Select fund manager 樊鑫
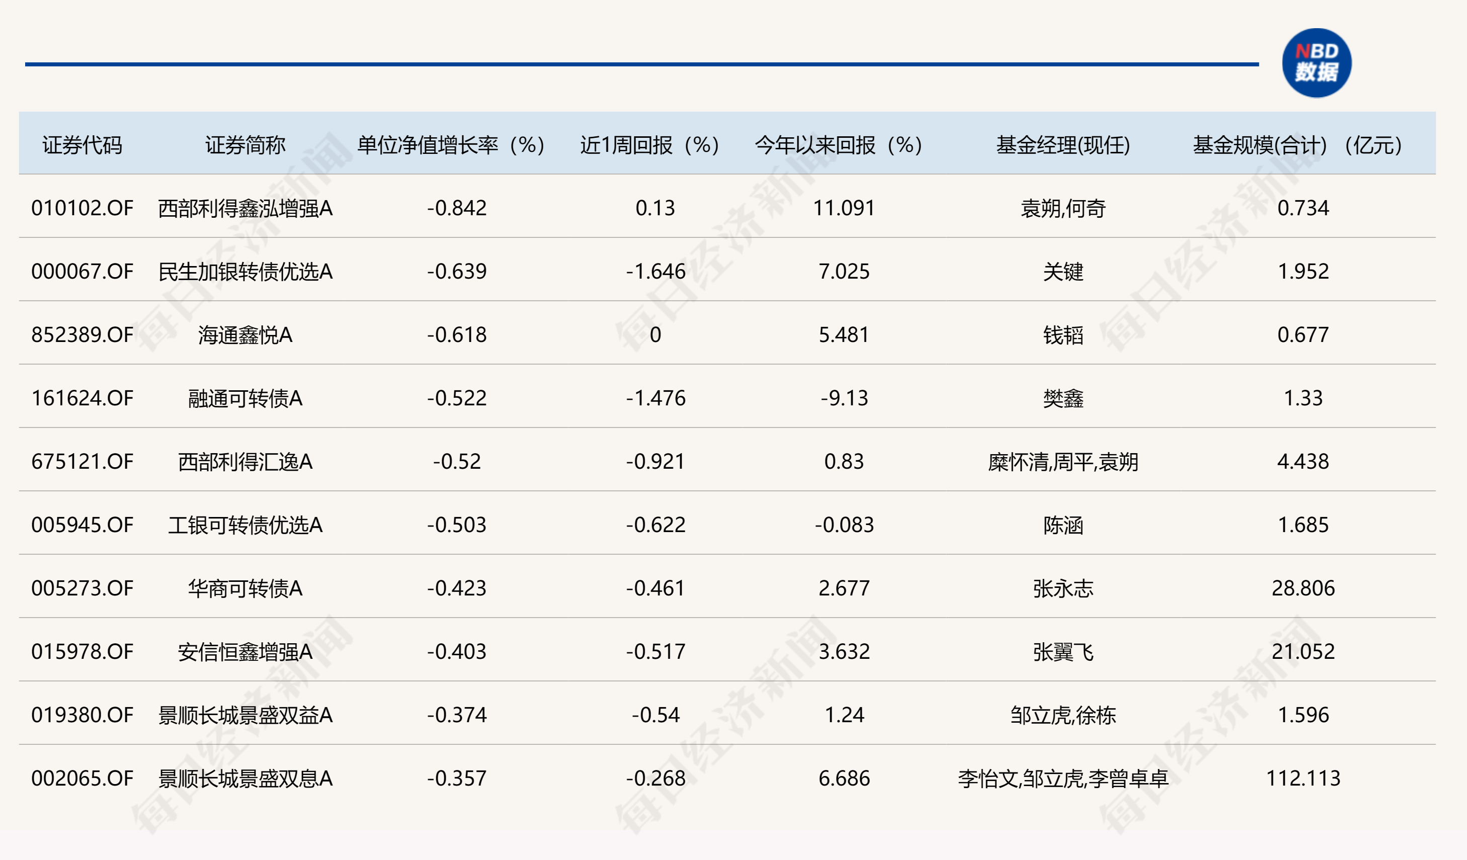 pyautogui.click(x=1063, y=399)
